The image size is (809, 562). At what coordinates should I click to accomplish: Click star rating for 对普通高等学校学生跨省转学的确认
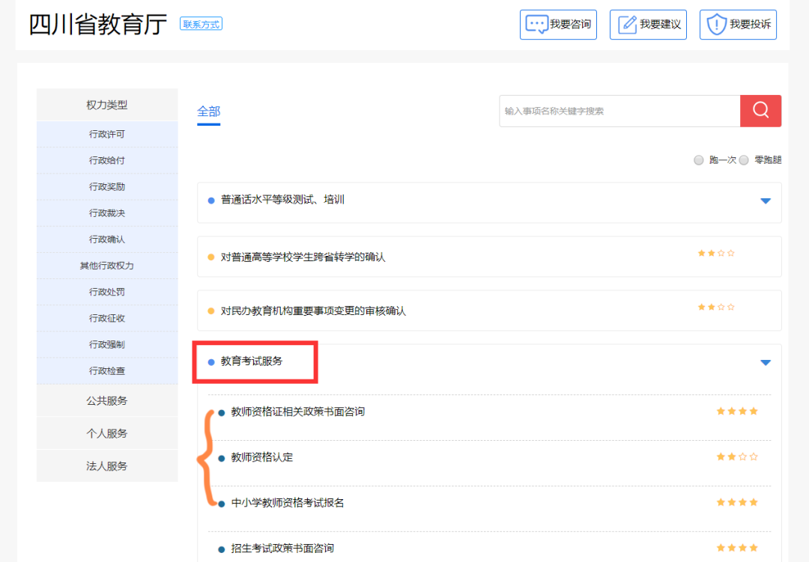click(x=716, y=253)
